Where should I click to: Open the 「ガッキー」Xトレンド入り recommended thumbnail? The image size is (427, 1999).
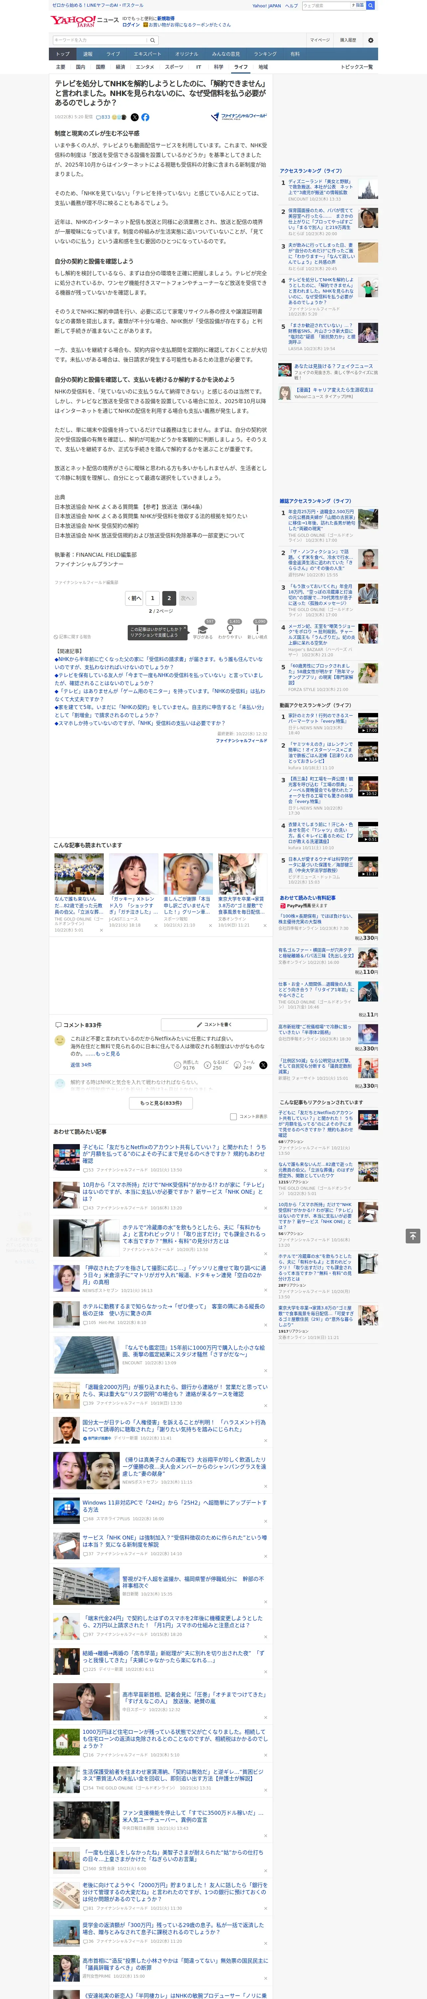[133, 875]
